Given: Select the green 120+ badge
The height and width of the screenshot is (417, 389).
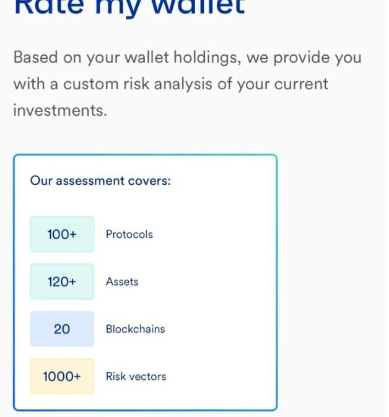Looking at the screenshot, I should click(62, 281).
